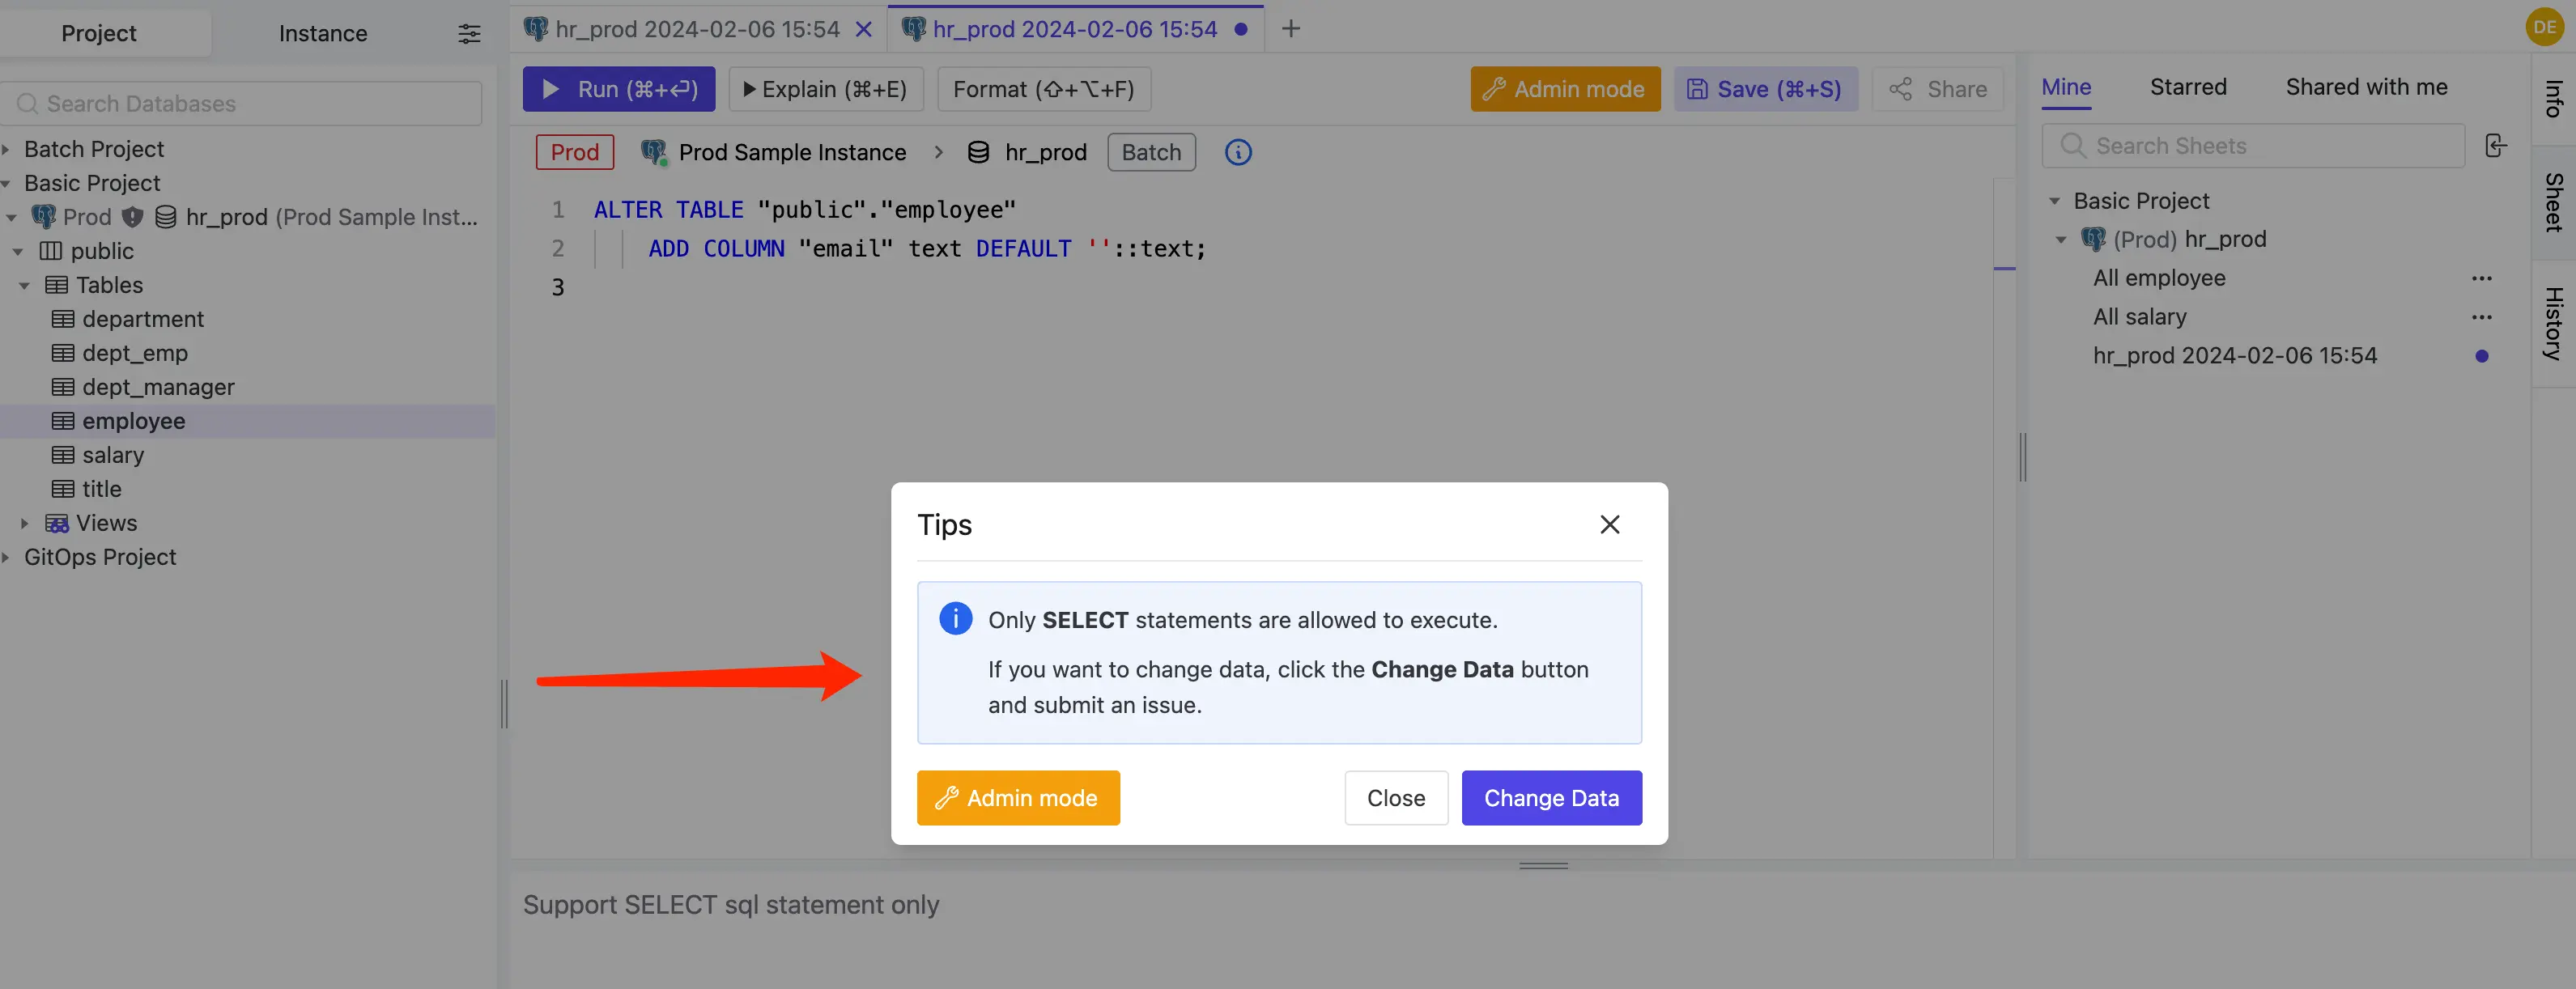The image size is (2576, 989).
Task: Click Admin mode in Tips dialog
Action: [1017, 798]
